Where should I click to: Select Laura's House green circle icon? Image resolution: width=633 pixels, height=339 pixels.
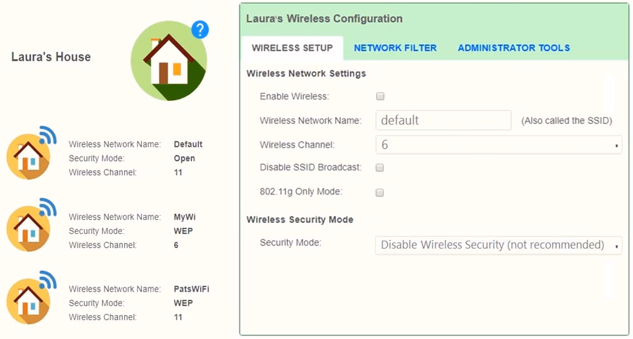click(x=169, y=61)
